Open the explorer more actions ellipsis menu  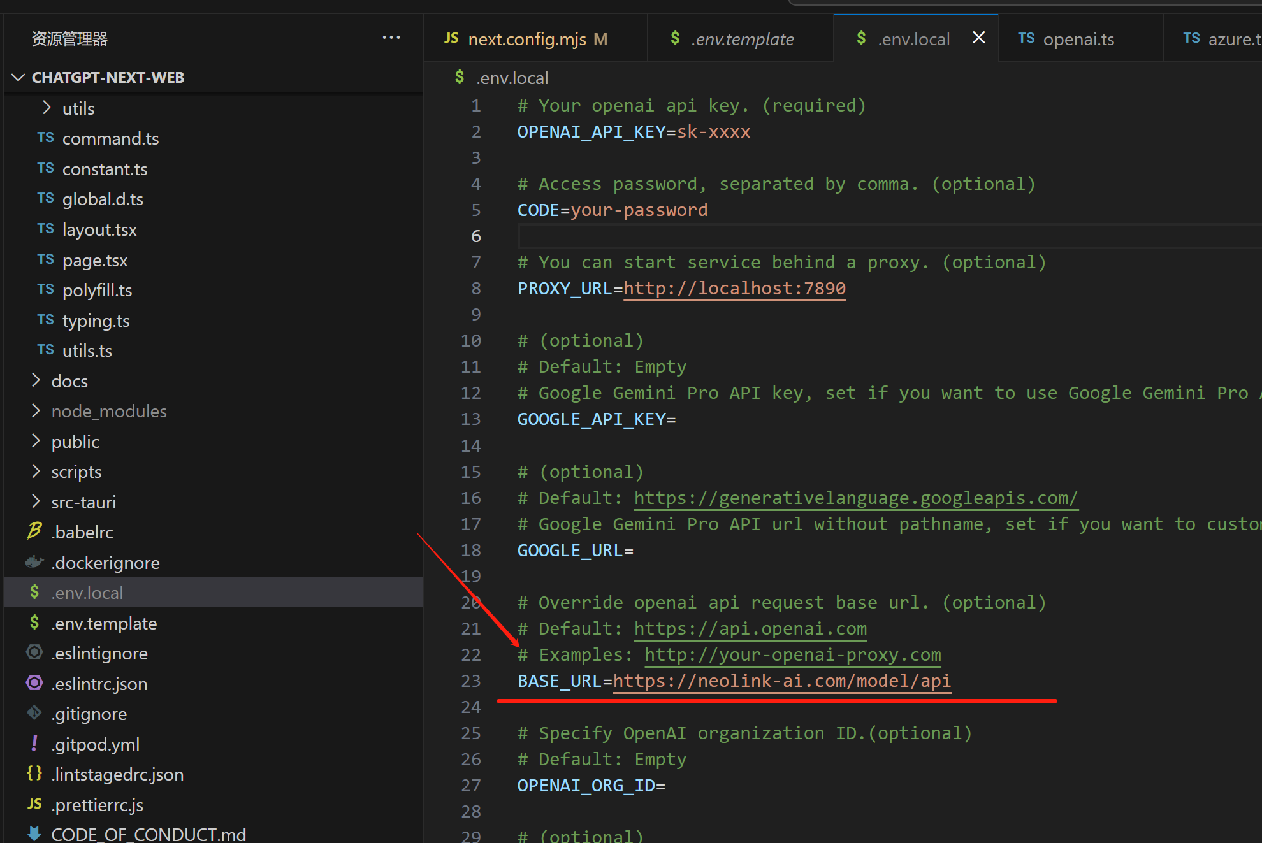[x=391, y=38]
